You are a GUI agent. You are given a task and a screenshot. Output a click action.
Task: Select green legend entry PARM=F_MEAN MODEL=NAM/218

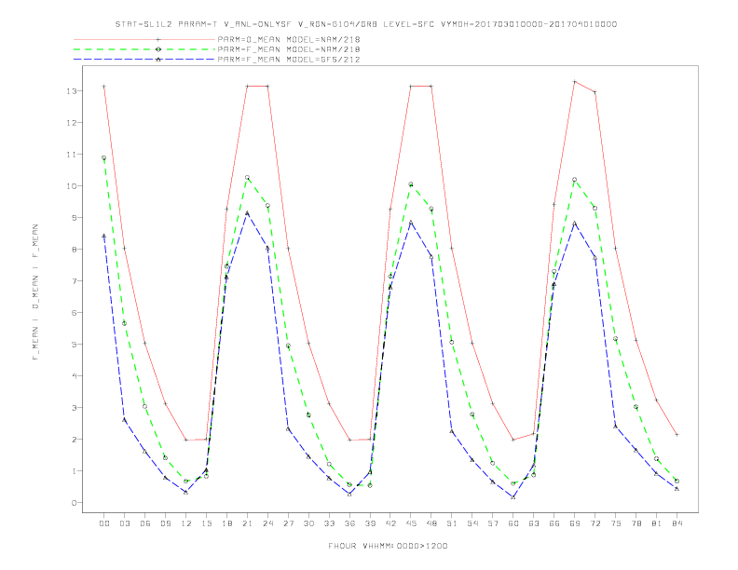[x=289, y=49]
